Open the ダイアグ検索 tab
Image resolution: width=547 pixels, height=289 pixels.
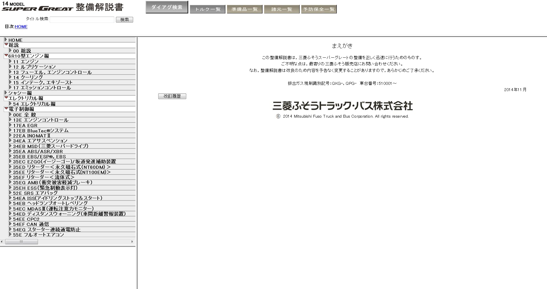167,7
